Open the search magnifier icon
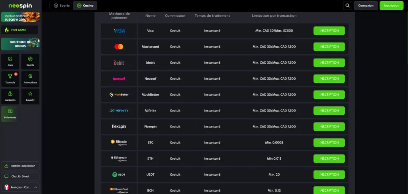Image resolution: width=408 pixels, height=194 pixels. pyautogui.click(x=348, y=6)
